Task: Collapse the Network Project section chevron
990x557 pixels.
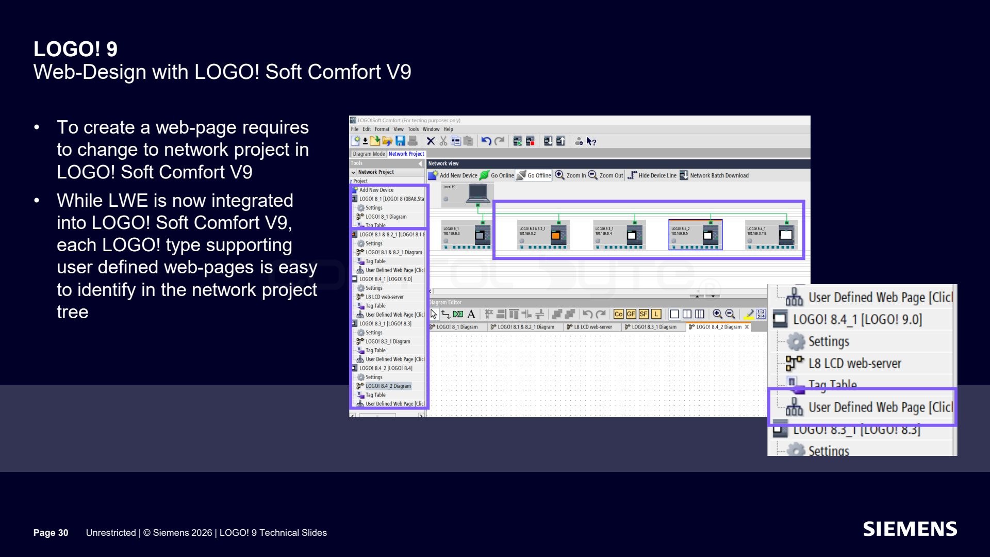Action: (354, 172)
